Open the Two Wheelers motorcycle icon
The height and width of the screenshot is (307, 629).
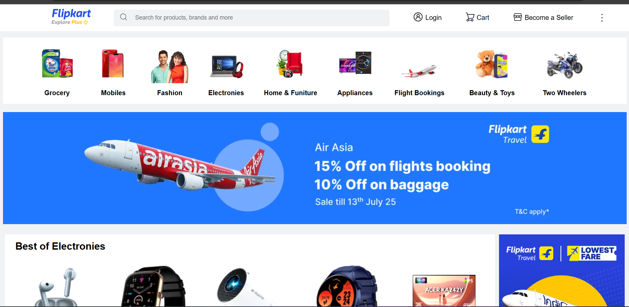pos(564,65)
